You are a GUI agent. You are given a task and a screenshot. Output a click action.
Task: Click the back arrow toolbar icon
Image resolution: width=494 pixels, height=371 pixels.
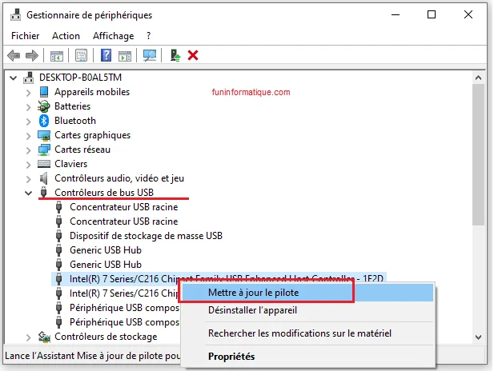pyautogui.click(x=14, y=55)
